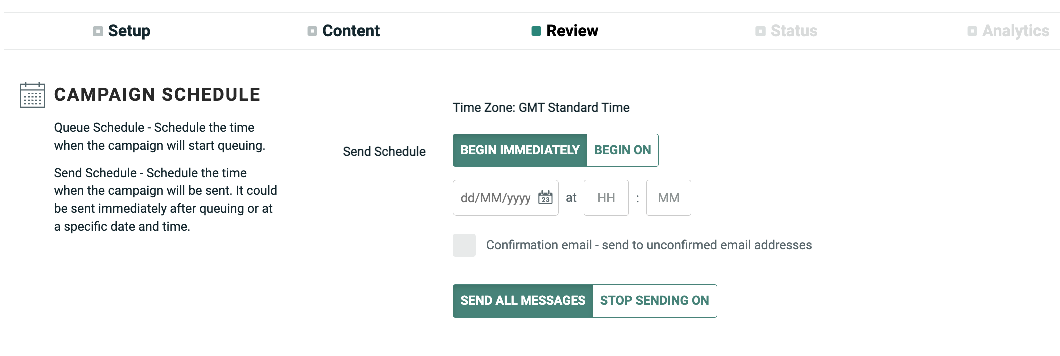Image resolution: width=1060 pixels, height=356 pixels.
Task: Select Begin Immediately send option
Action: click(x=520, y=150)
